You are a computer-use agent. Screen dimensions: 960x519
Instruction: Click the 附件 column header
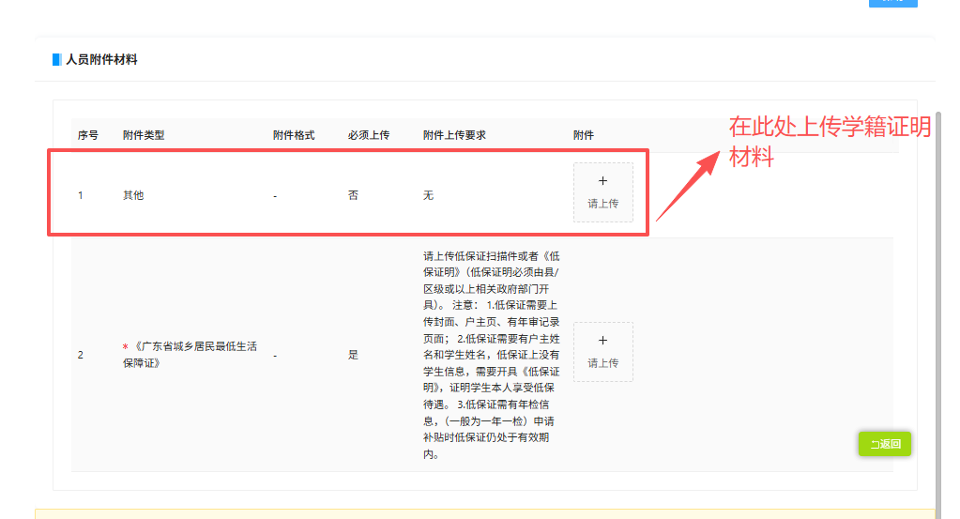(583, 135)
